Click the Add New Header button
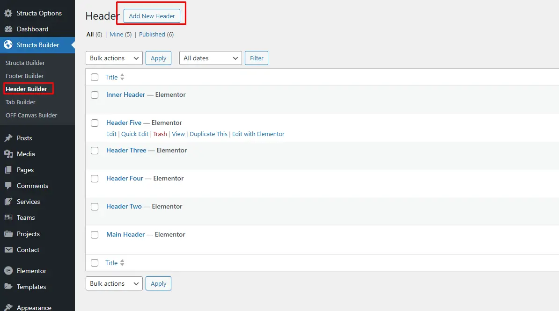559x311 pixels. click(x=152, y=16)
